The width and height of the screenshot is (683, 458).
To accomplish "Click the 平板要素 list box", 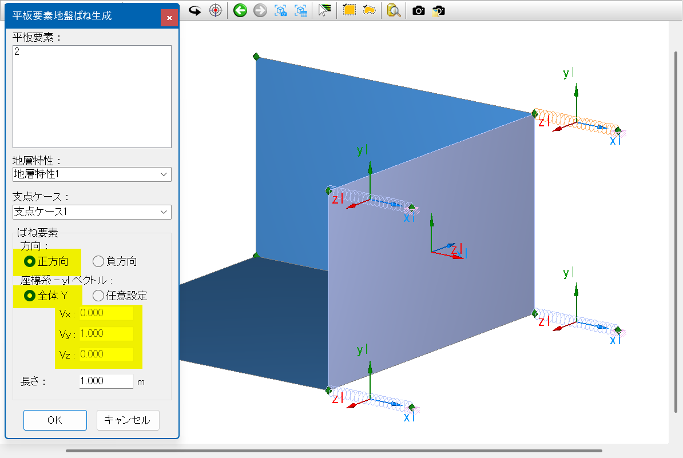I will tap(92, 97).
